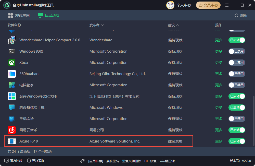
Task: Click the panda avatar icon
Action: click(x=170, y=5)
